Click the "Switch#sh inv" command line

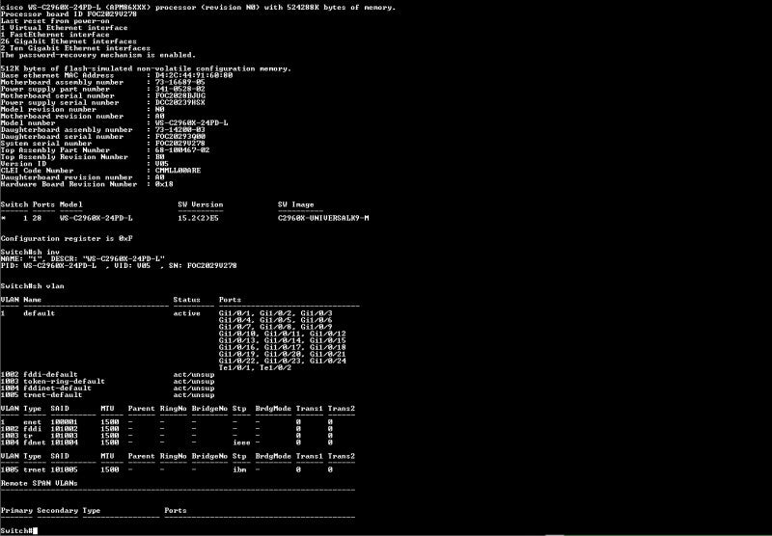30,253
